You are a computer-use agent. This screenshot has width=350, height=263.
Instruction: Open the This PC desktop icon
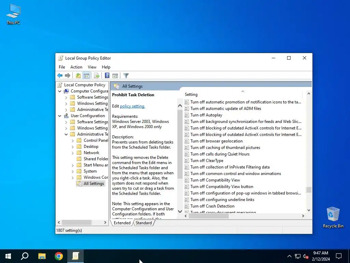(x=13, y=14)
